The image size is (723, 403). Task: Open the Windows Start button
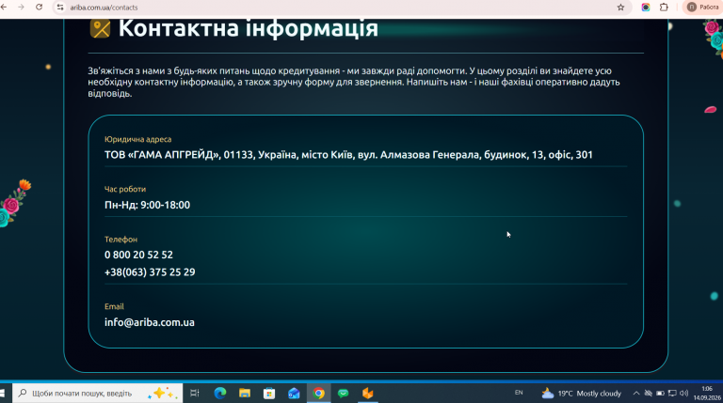point(3,394)
